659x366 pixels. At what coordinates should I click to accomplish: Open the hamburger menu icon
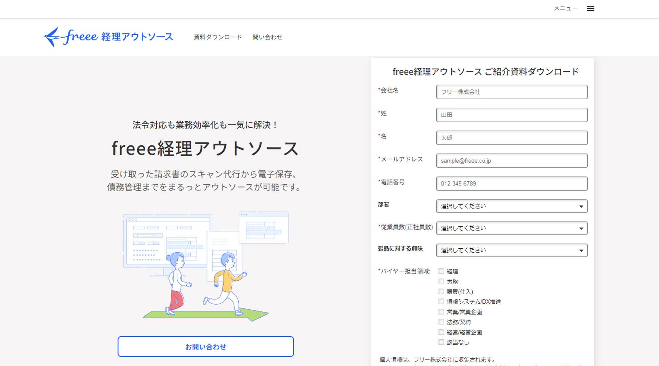(590, 9)
